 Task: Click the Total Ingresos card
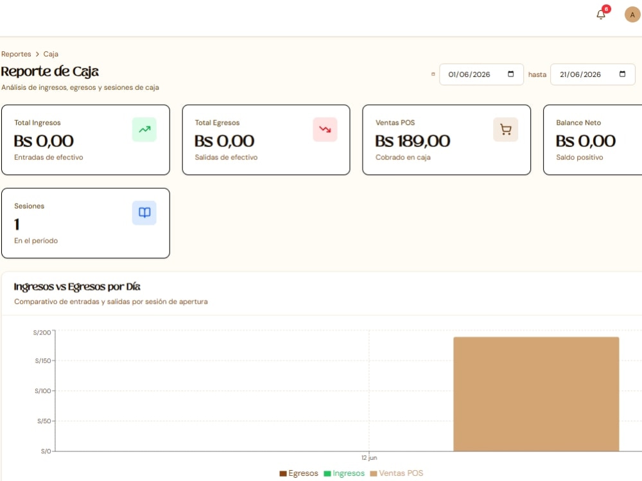click(85, 140)
